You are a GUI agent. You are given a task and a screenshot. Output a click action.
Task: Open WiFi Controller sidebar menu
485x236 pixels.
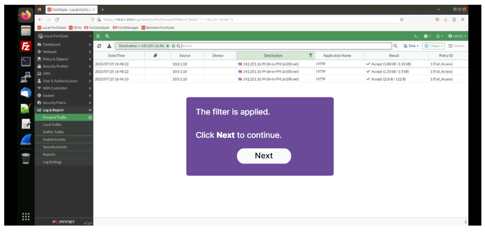click(x=64, y=88)
